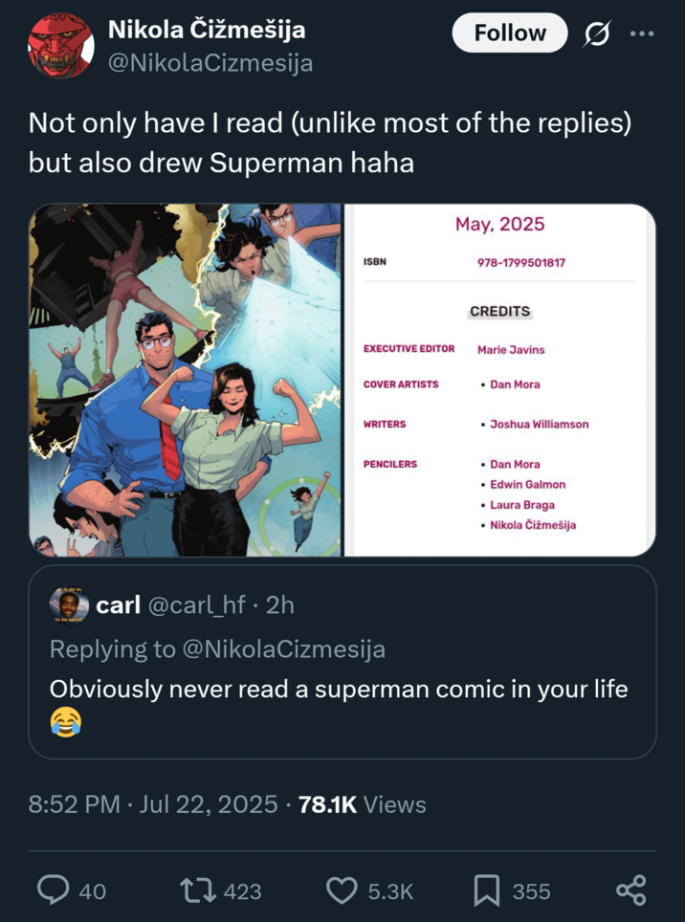Click the 423 repost count

[242, 891]
